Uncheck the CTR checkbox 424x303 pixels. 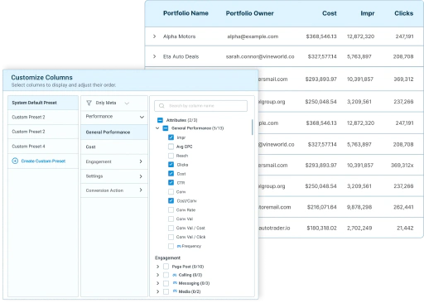point(171,183)
